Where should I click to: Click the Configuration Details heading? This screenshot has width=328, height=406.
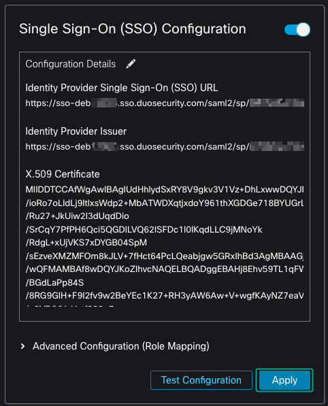[x=71, y=64]
